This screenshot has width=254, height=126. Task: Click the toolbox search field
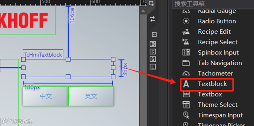[213, 4]
